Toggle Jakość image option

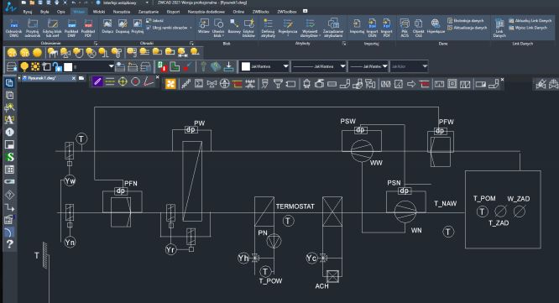(155, 21)
